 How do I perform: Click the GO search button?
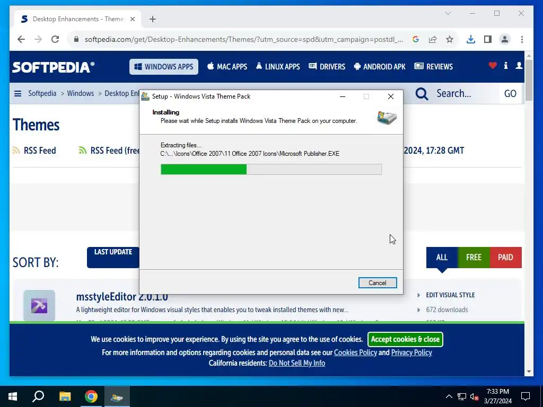pyautogui.click(x=510, y=93)
